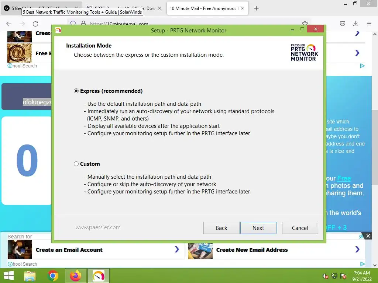Open the Windows Start menu
Viewport: 378px width, 283px height.
click(x=9, y=276)
